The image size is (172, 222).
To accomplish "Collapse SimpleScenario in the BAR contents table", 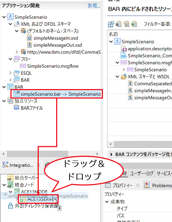I will point(111,42).
